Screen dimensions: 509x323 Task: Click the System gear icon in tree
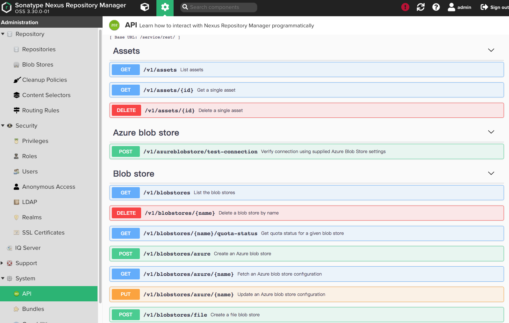10,278
